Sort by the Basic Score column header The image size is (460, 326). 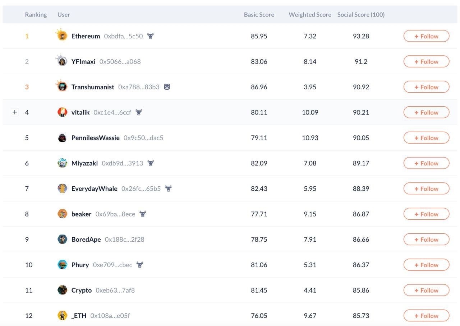point(259,15)
